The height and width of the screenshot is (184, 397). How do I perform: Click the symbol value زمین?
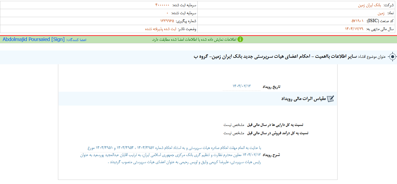[x=381, y=13]
